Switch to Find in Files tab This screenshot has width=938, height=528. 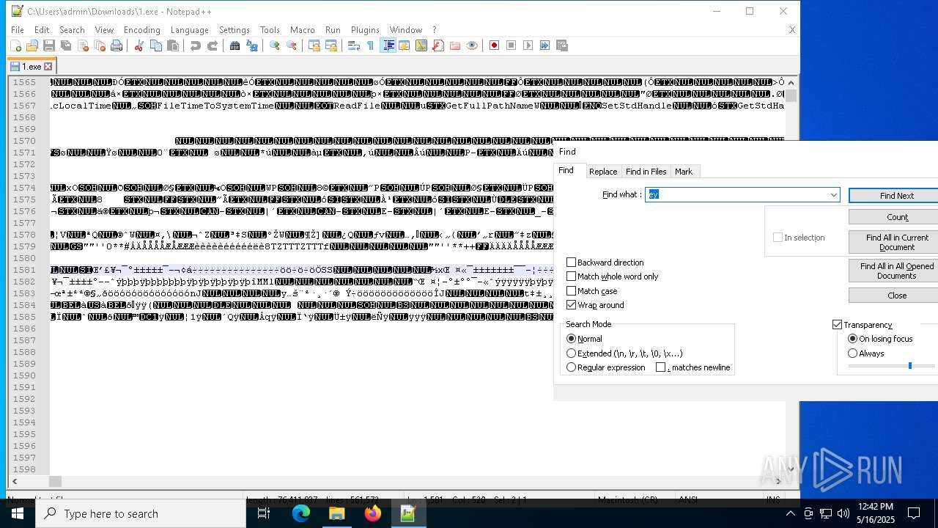[646, 172]
